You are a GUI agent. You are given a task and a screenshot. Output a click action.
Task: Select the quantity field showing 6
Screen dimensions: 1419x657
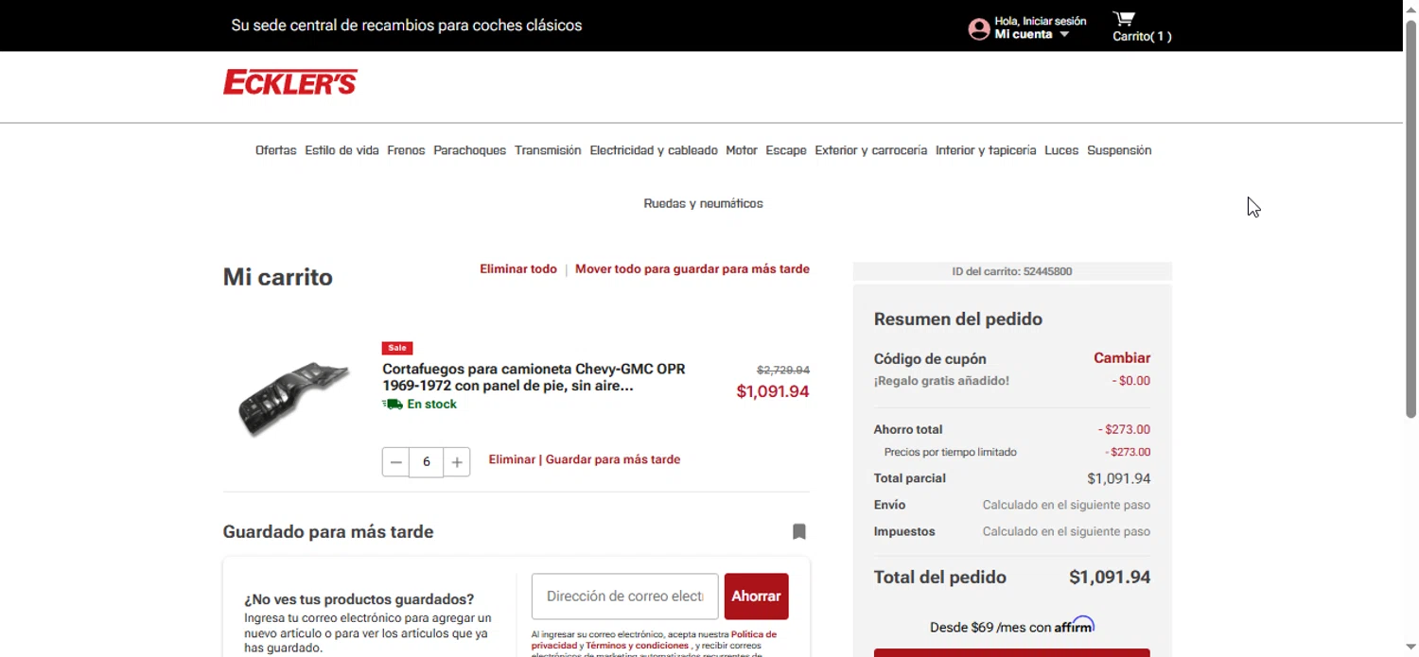pyautogui.click(x=427, y=462)
